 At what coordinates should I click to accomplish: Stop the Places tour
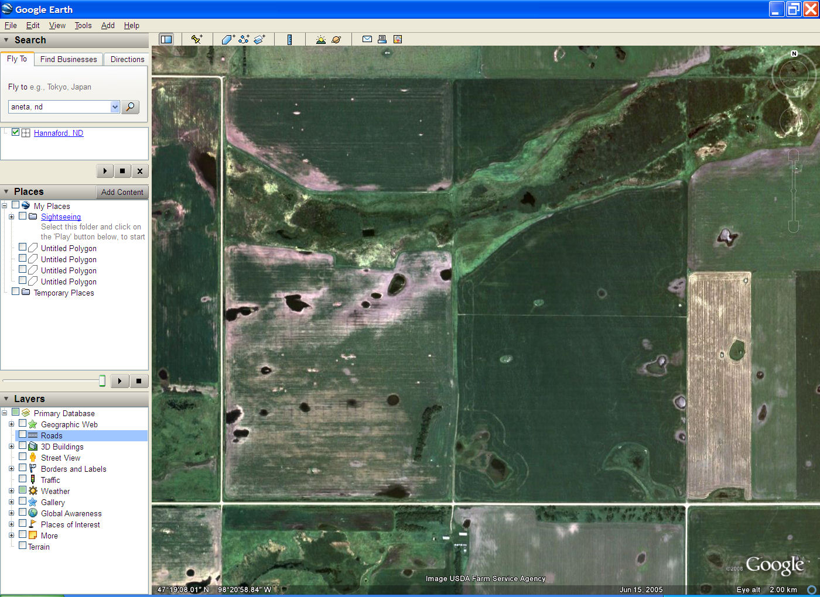click(x=139, y=381)
